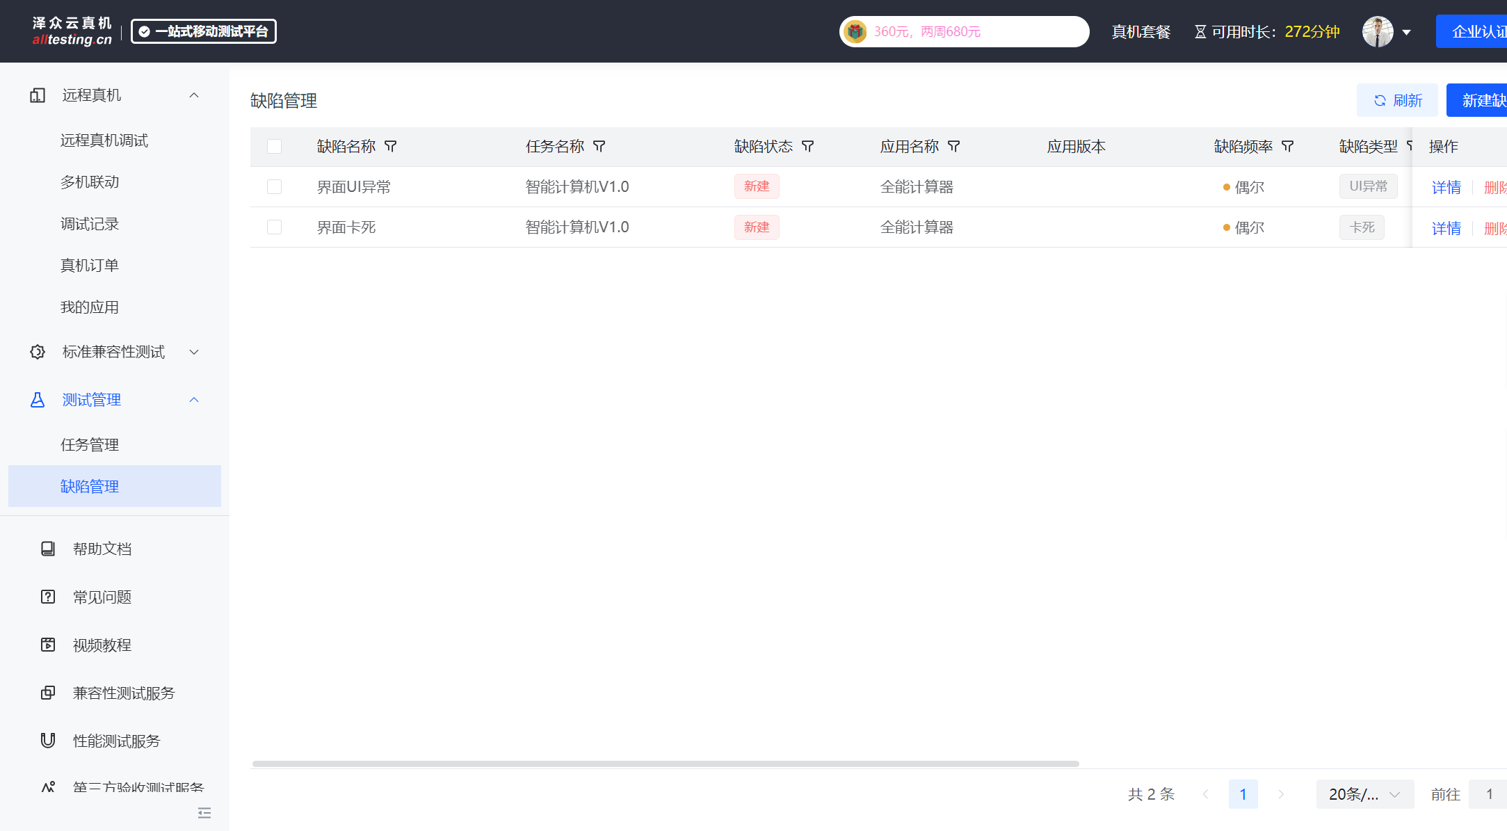This screenshot has width=1507, height=831.
Task: Click the filter icon beside 缺陷状态
Action: [x=808, y=147]
